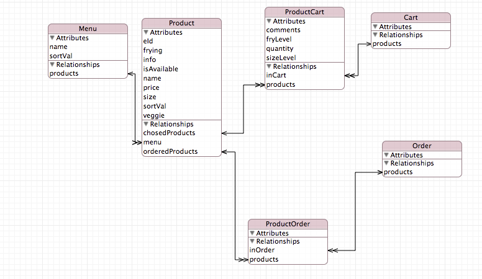The image size is (482, 279).
Task: Expand Attributes triangle in Cart entity
Action: [375, 27]
